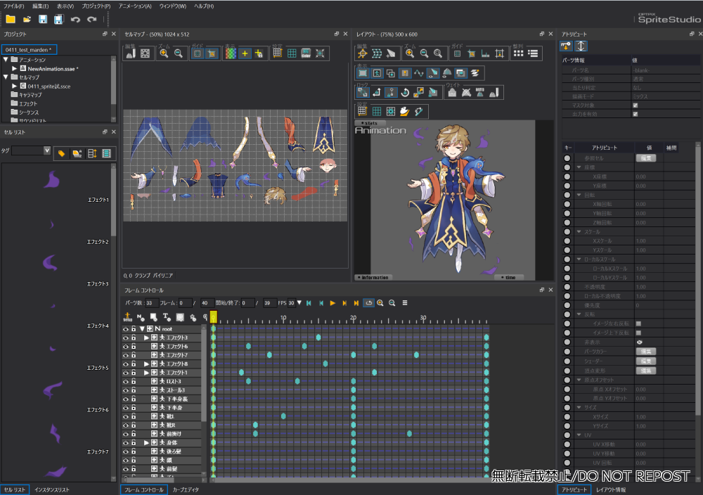
Task: Click the key-with-arrow icon in the Attribute panel
Action: pyautogui.click(x=567, y=46)
